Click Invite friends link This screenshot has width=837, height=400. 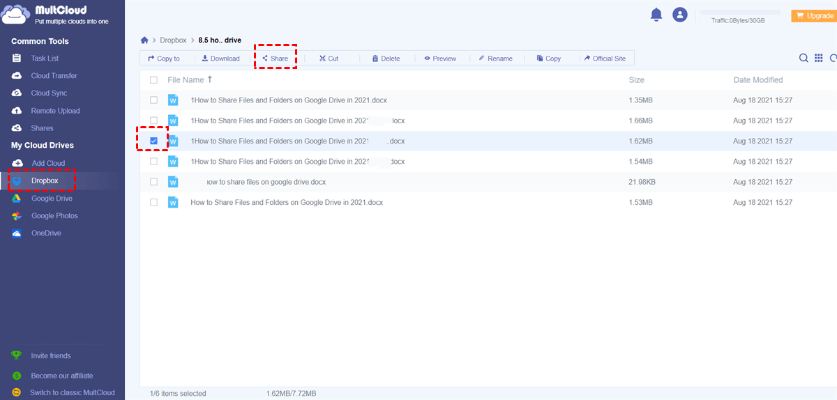coord(51,355)
